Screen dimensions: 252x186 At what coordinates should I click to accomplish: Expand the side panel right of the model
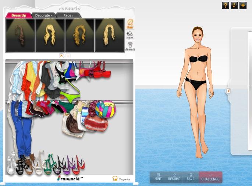(x=228, y=91)
